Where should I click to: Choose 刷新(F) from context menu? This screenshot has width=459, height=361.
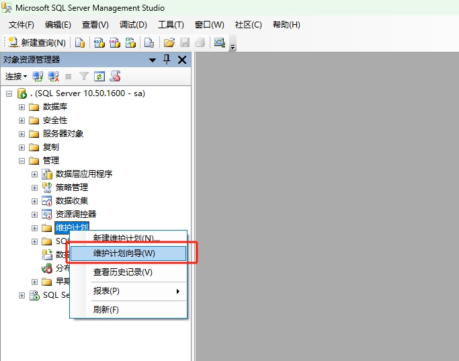[x=128, y=309]
